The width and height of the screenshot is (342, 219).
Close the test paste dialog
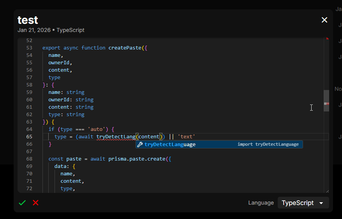pyautogui.click(x=324, y=20)
